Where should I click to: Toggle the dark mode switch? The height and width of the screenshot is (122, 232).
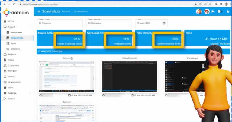point(220,11)
